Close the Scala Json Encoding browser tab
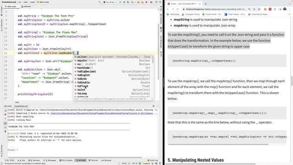 (x=200, y=4)
